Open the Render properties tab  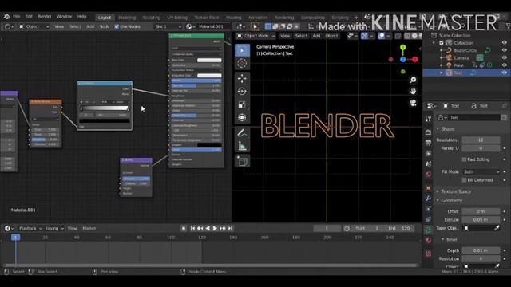pyautogui.click(x=428, y=132)
